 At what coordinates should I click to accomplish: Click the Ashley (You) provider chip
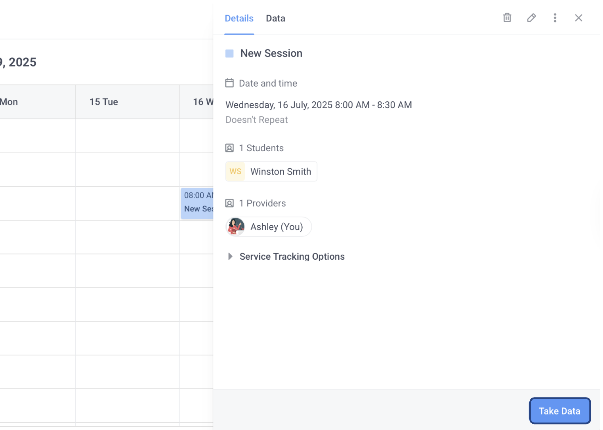[277, 227]
